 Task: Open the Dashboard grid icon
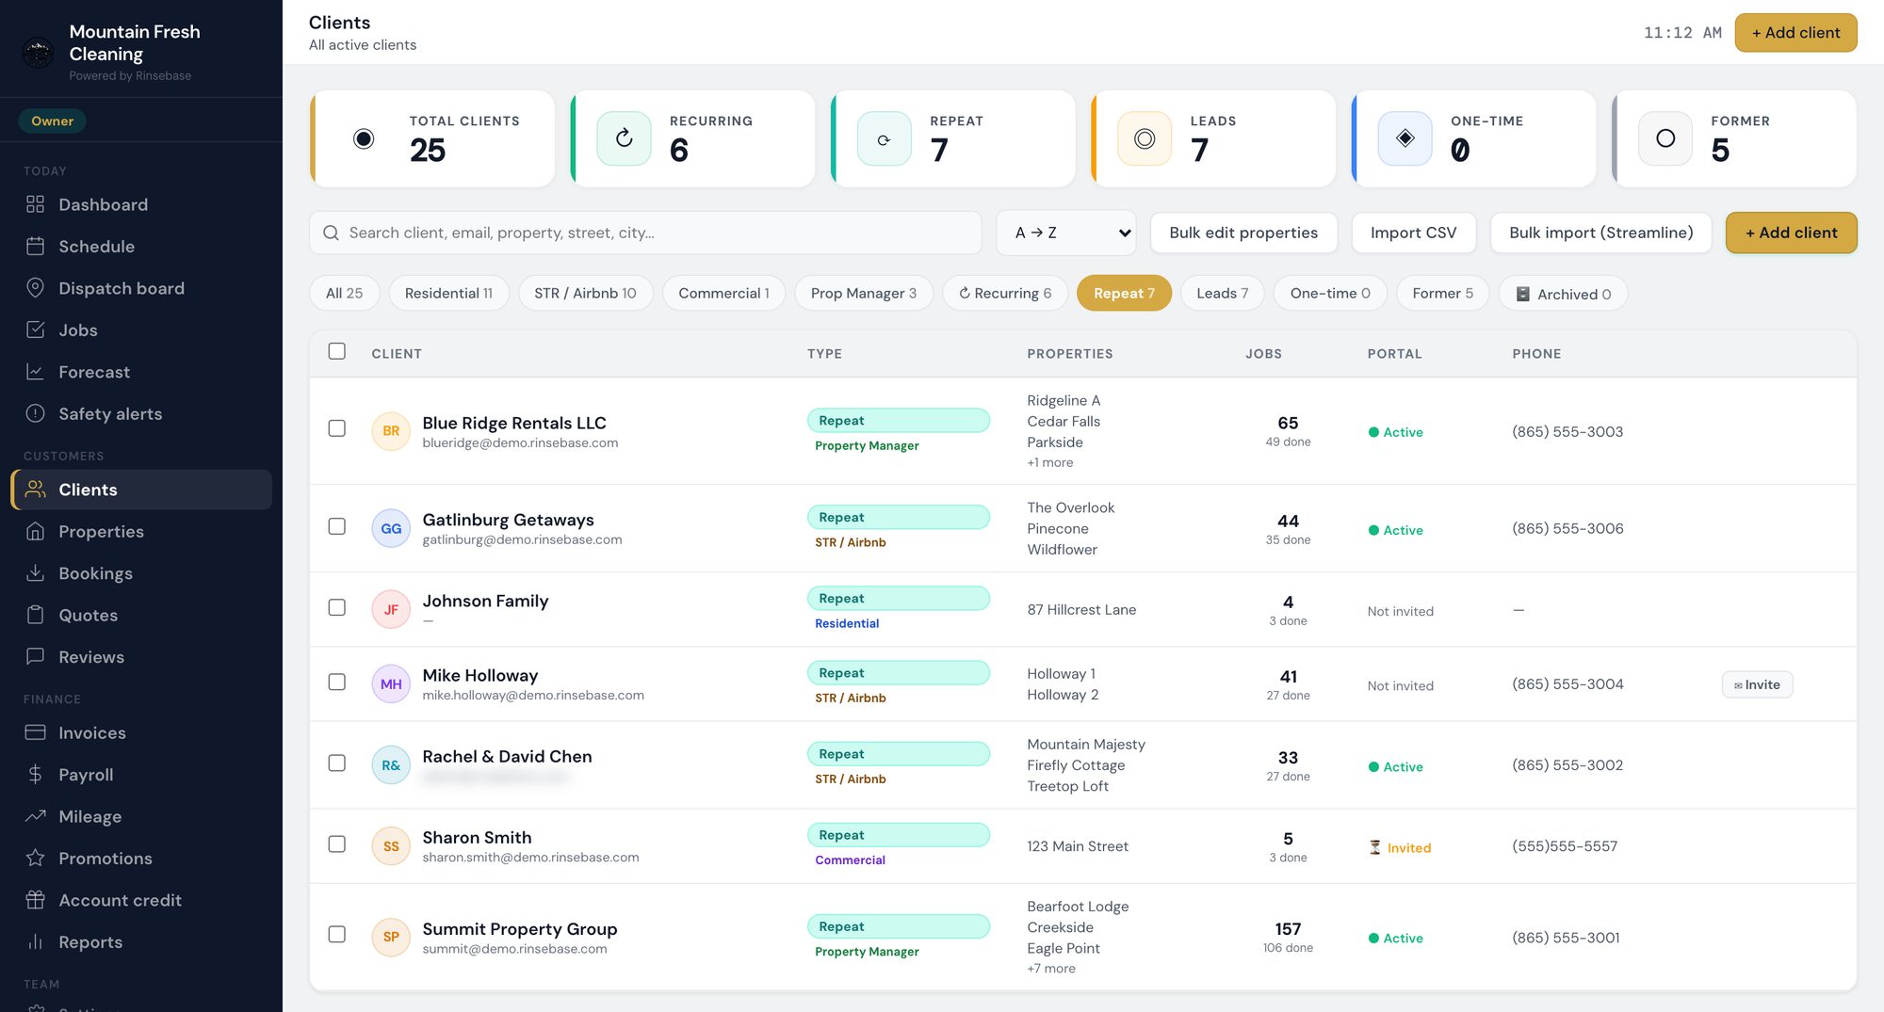[35, 204]
